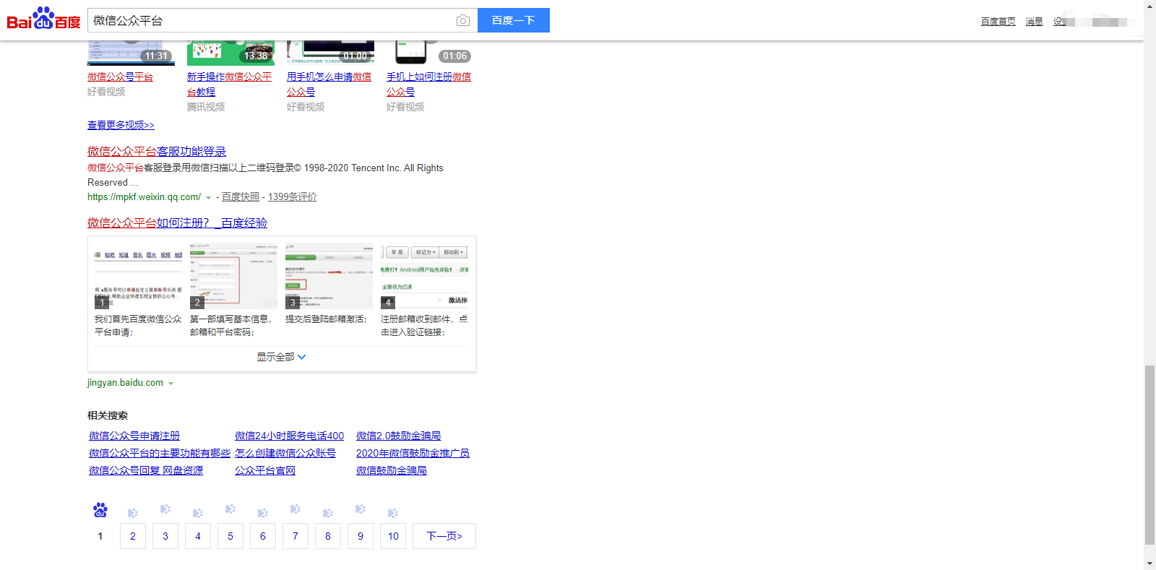The image size is (1156, 570).
Task: Click paw icon above page 1
Action: [100, 510]
